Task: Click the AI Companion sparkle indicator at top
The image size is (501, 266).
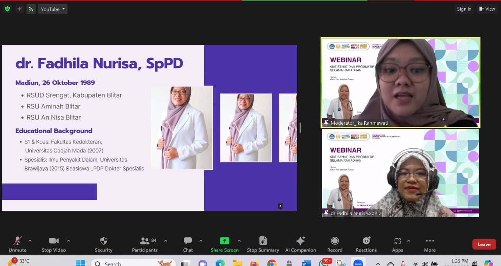Action: (x=19, y=9)
